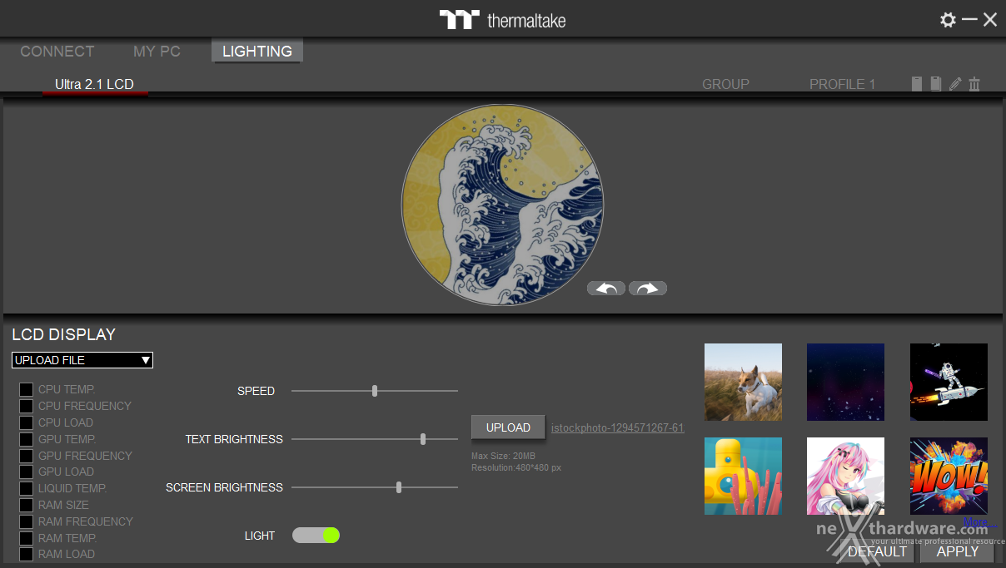Adjust the SCREEN BRIGHTNESS slider
The width and height of the screenshot is (1006, 568).
375,487
